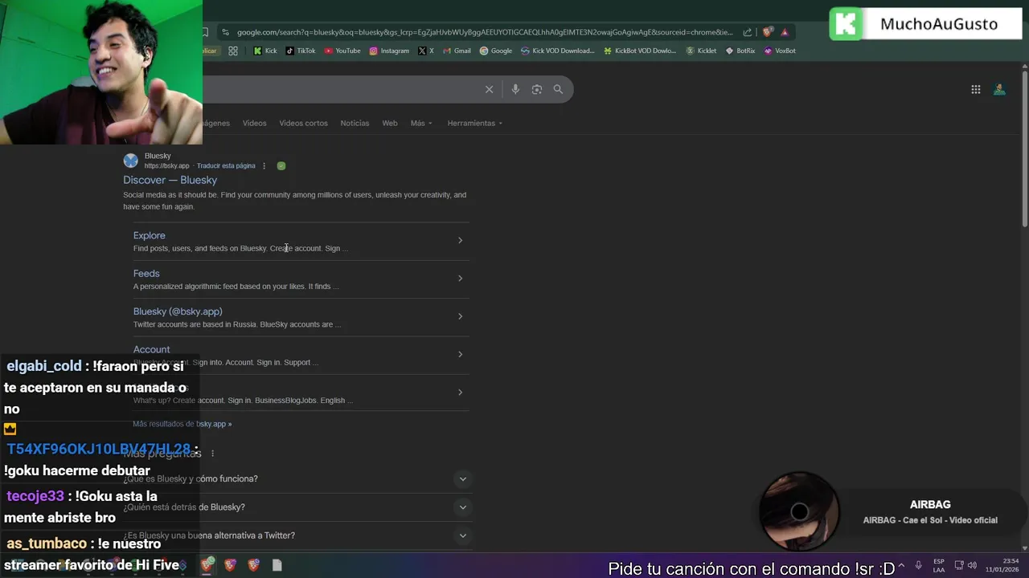Image resolution: width=1029 pixels, height=578 pixels.
Task: Switch to Videos cortos tab
Action: pyautogui.click(x=303, y=123)
